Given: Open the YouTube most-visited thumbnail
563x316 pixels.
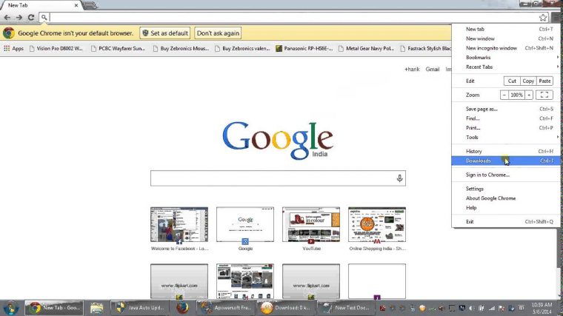Looking at the screenshot, I should (311, 225).
